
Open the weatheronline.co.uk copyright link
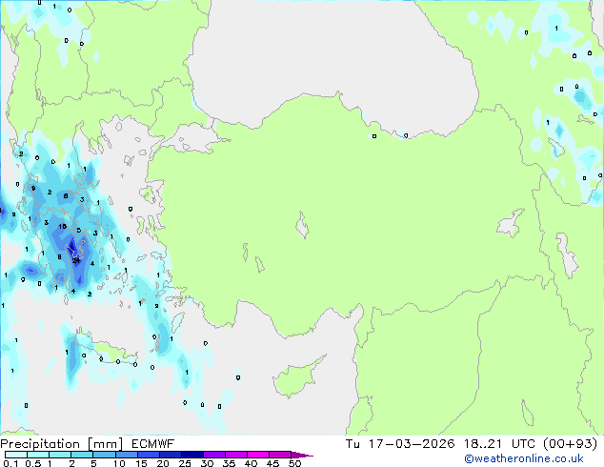coord(523,458)
